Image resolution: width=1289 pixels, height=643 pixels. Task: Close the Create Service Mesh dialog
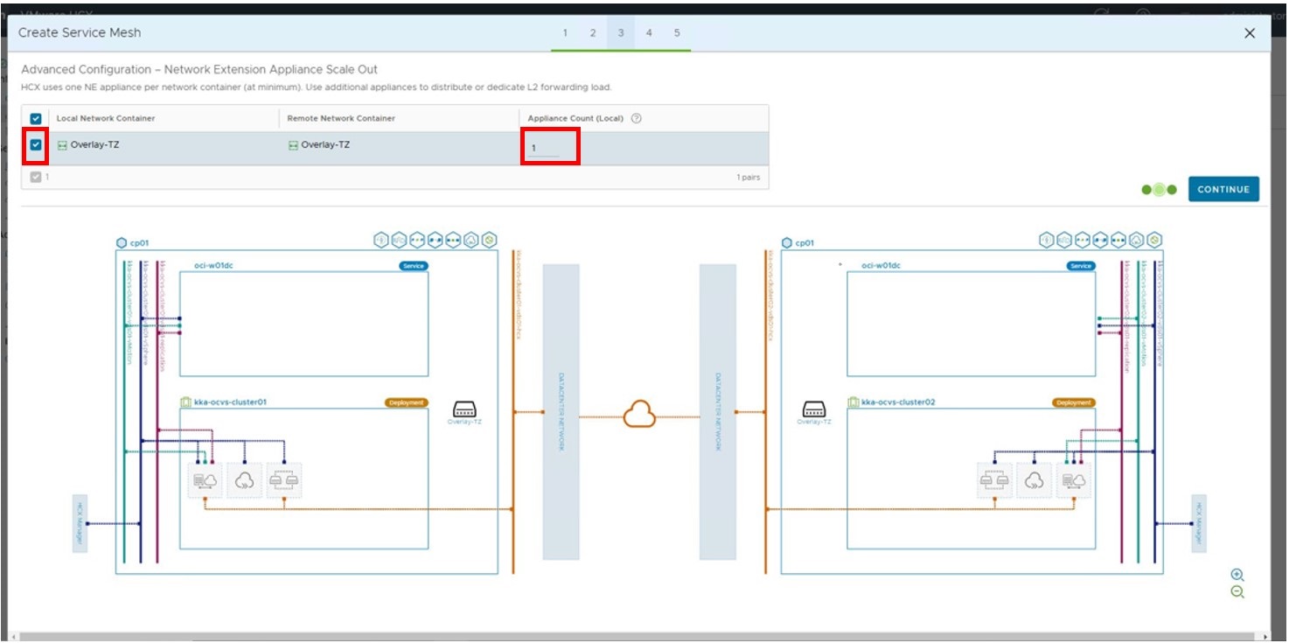(x=1250, y=33)
